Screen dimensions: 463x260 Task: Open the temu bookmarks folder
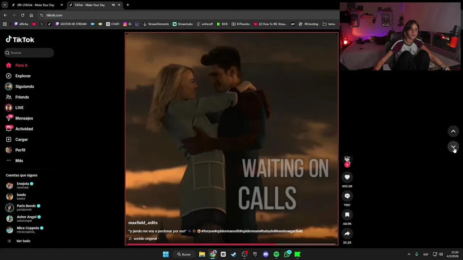[329, 24]
